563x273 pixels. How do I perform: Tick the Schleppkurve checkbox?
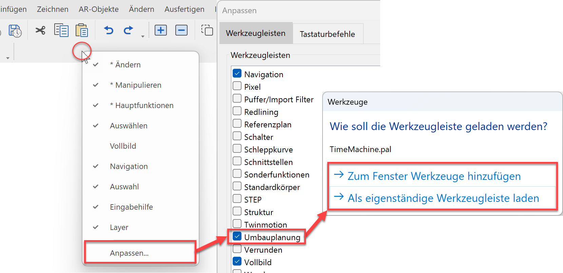[237, 149]
